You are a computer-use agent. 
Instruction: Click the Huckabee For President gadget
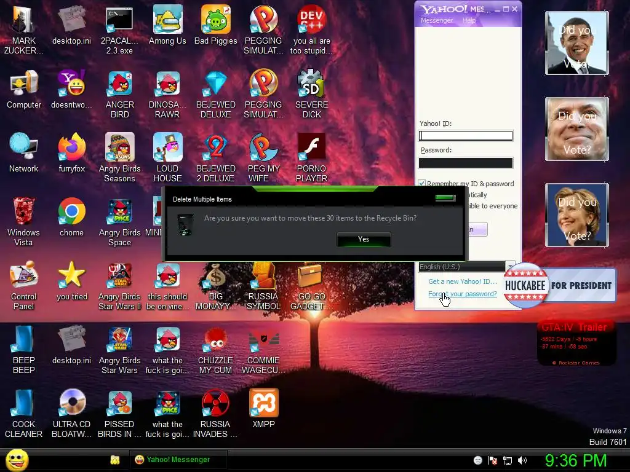tap(559, 285)
